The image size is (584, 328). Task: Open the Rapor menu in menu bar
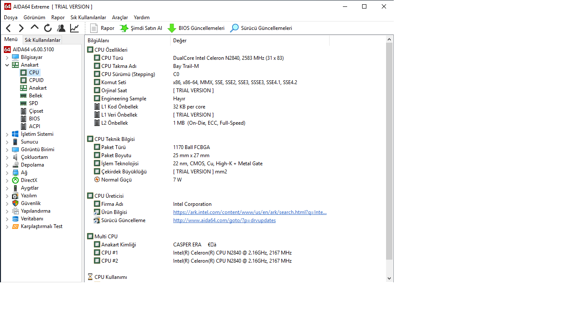(58, 18)
